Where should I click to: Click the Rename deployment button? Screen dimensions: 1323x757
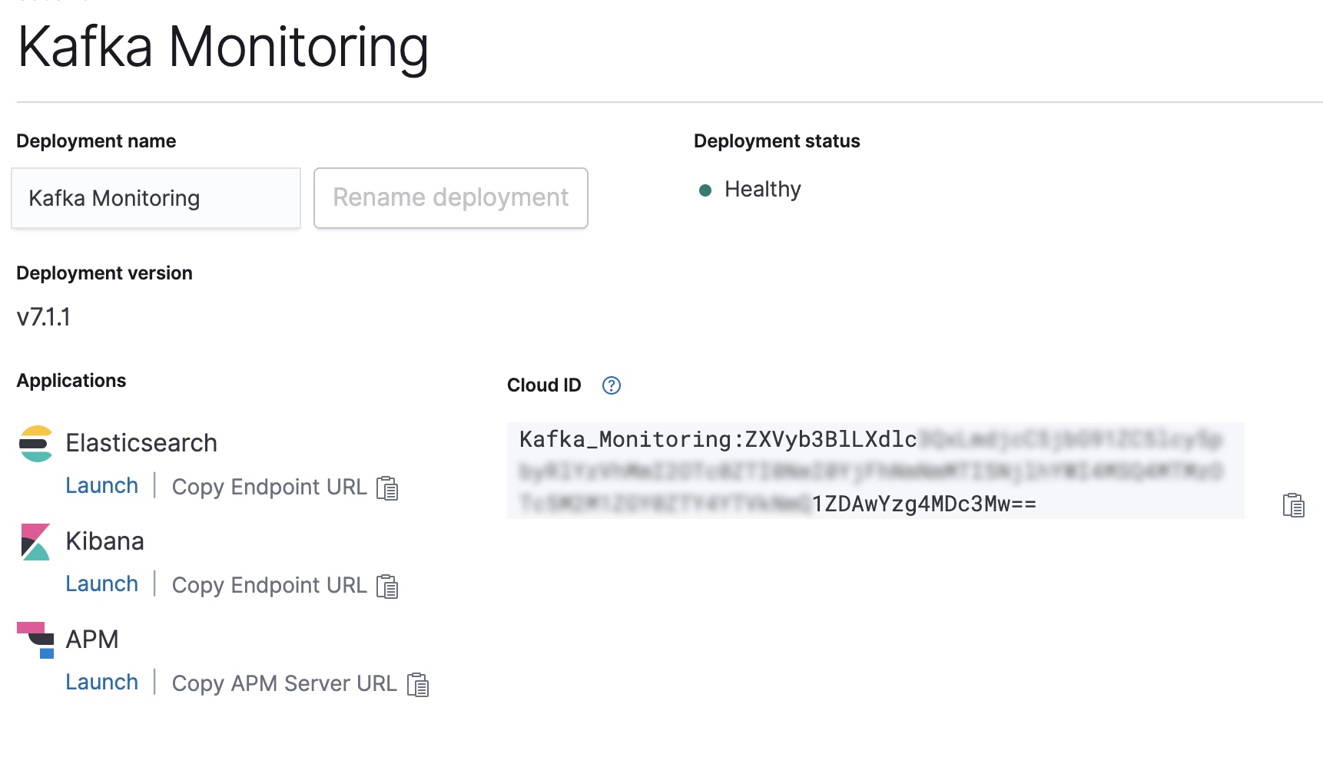coord(451,198)
